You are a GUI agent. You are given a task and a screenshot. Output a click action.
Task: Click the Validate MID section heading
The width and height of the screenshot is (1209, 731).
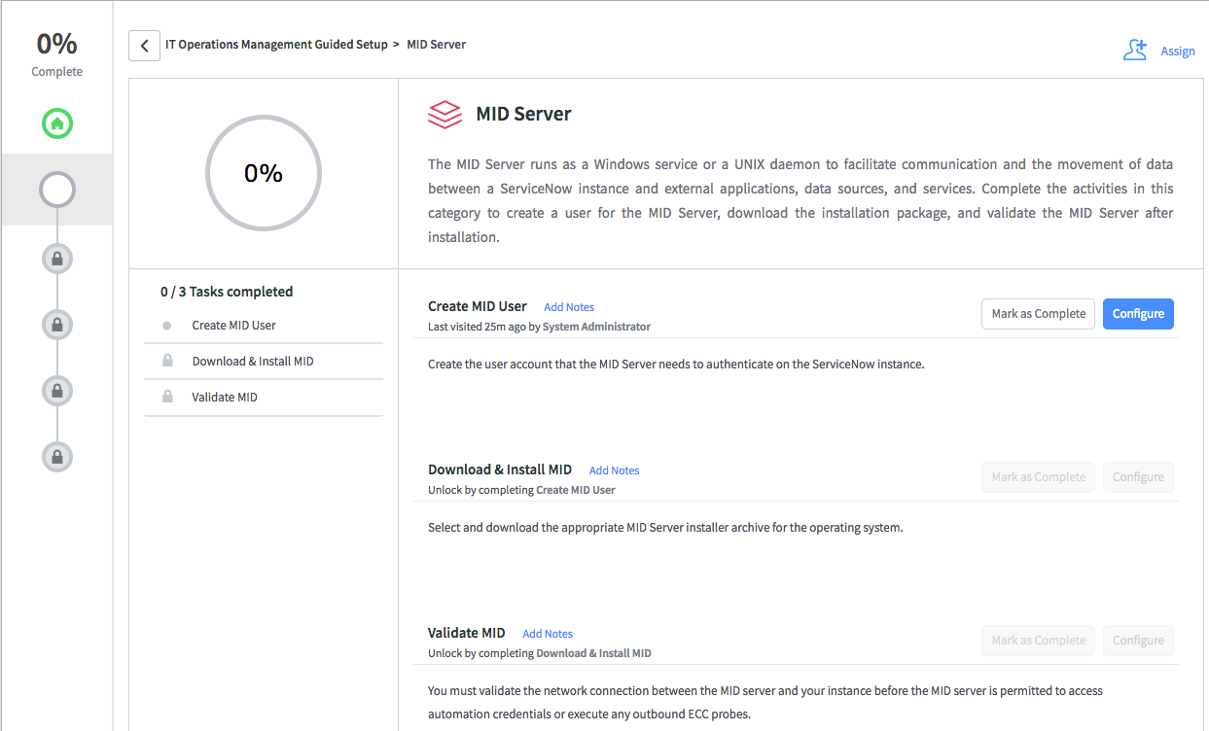click(467, 633)
